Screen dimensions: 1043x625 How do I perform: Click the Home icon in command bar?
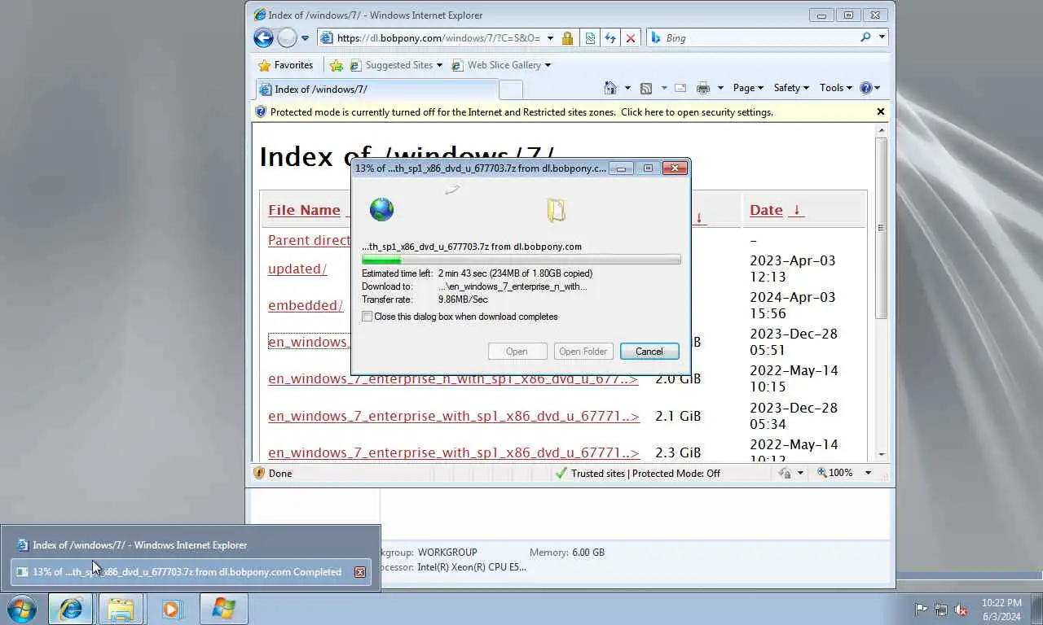point(610,88)
